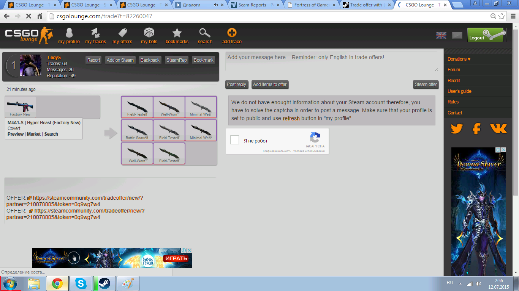Open the English flag language selector

click(441, 35)
